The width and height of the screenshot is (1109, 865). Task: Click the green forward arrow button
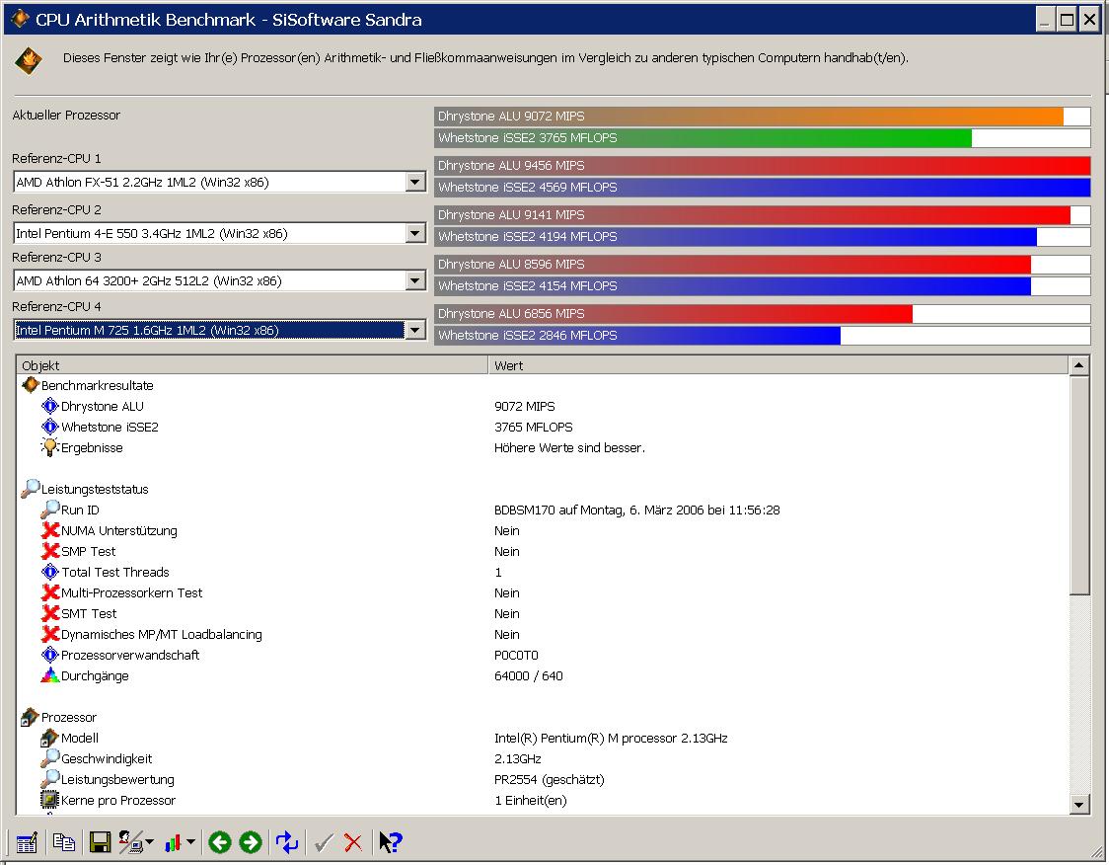point(251,842)
